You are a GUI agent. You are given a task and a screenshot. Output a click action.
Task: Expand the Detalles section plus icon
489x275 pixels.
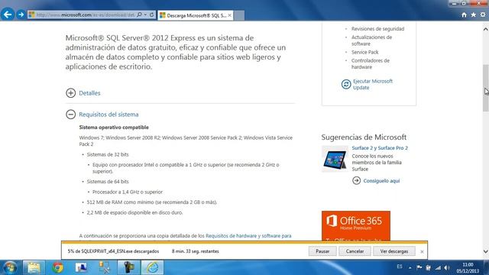pyautogui.click(x=71, y=93)
